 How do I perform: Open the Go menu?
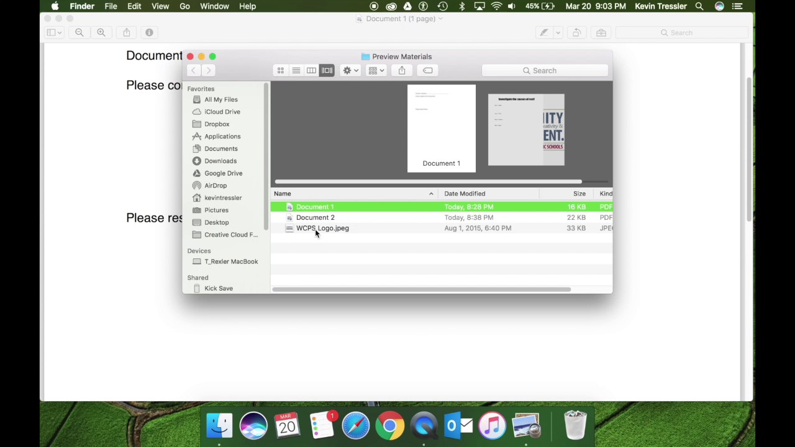184,6
